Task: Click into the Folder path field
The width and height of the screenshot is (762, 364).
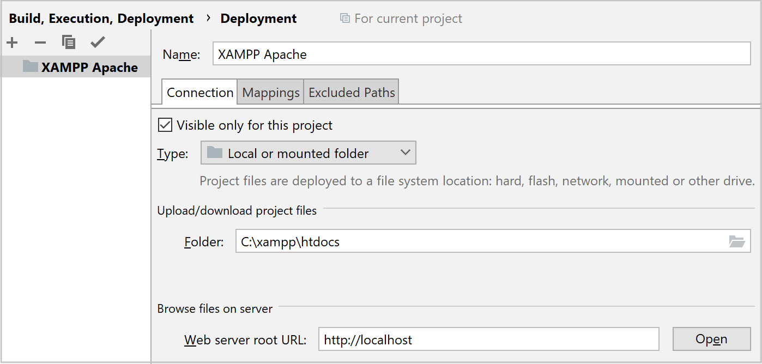Action: point(480,241)
